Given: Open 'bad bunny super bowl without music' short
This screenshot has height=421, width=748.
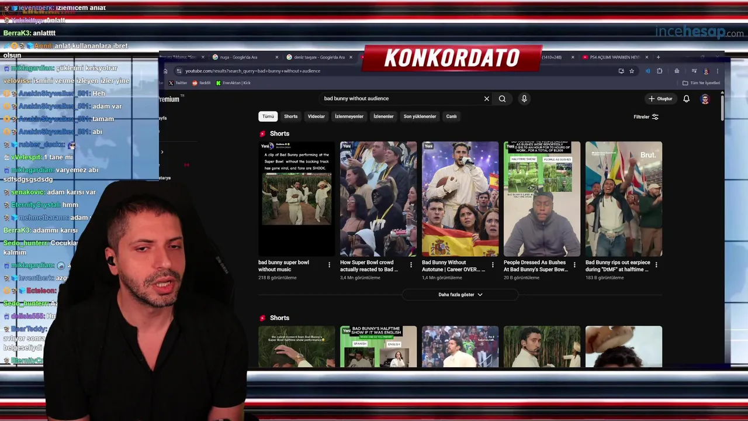Looking at the screenshot, I should [x=297, y=199].
